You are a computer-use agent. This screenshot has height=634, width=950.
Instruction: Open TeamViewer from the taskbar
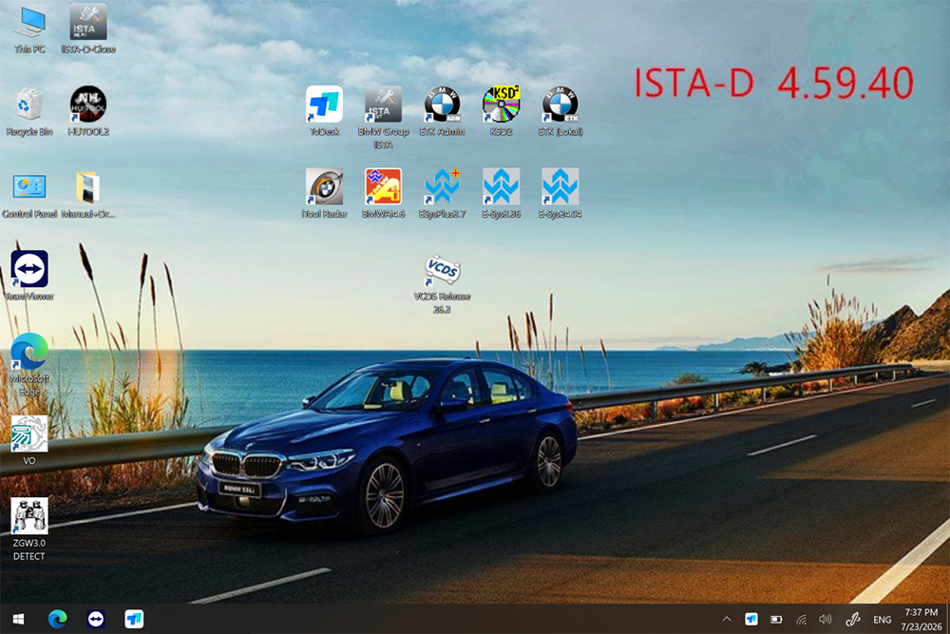point(96,619)
